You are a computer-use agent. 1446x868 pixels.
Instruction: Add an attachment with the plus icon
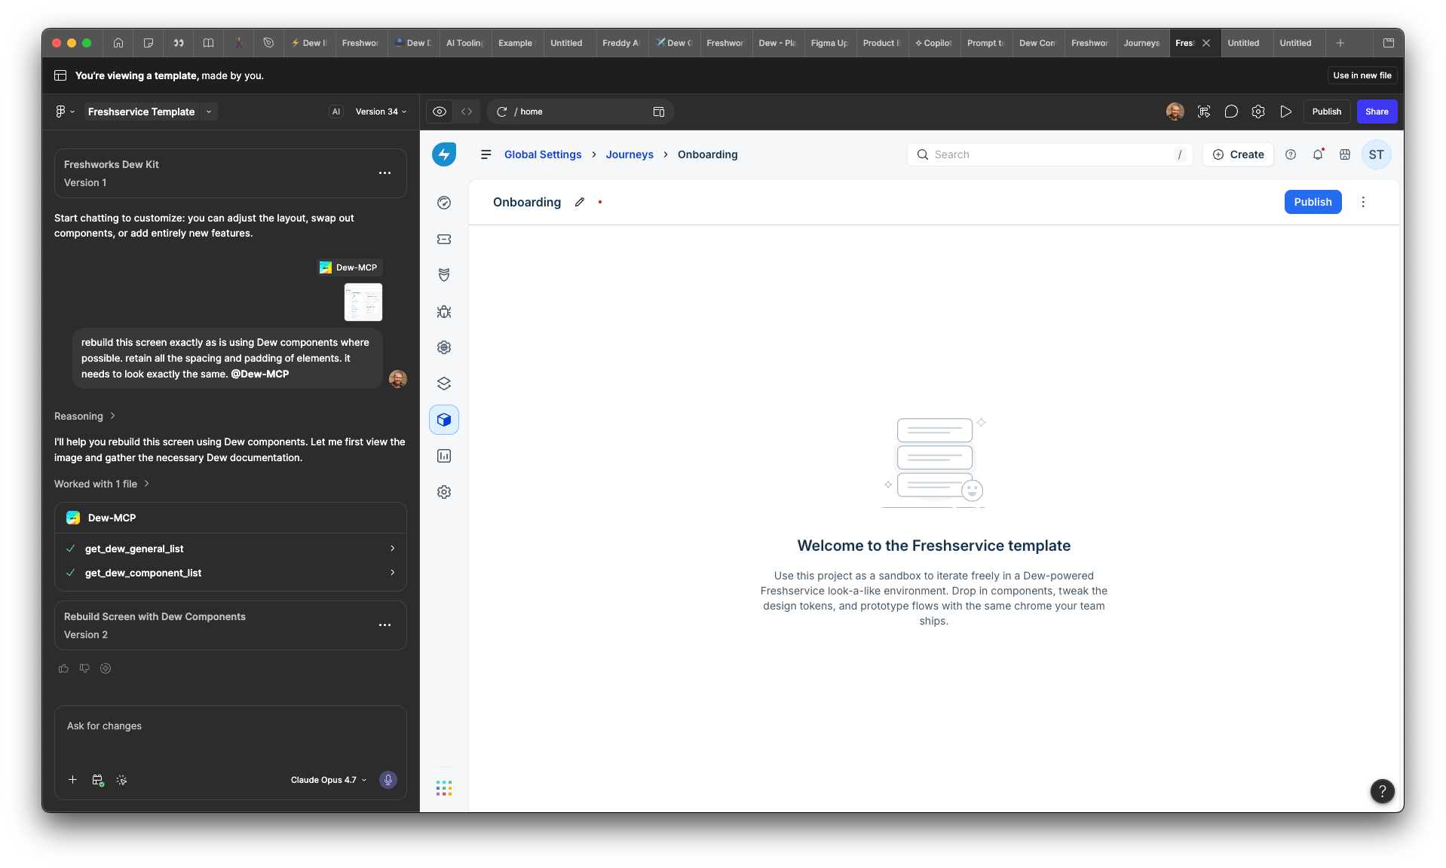[72, 780]
